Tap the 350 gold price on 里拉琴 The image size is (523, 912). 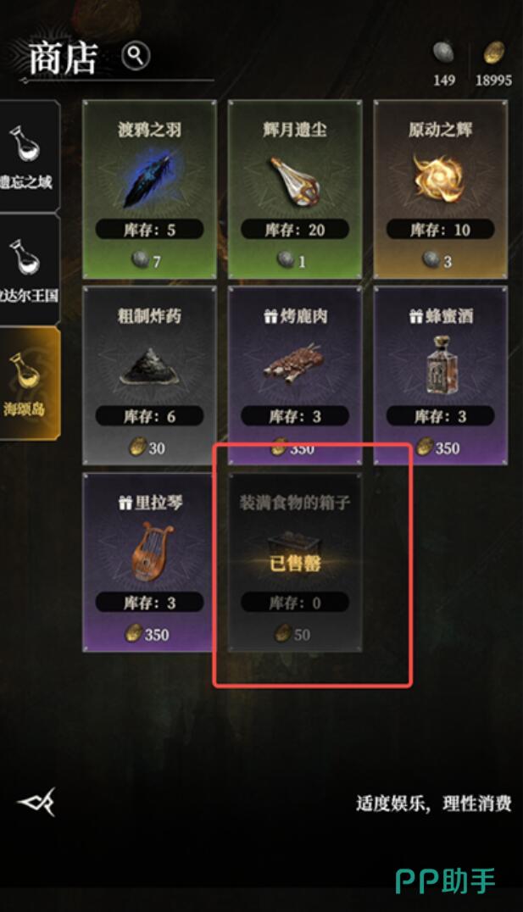147,634
